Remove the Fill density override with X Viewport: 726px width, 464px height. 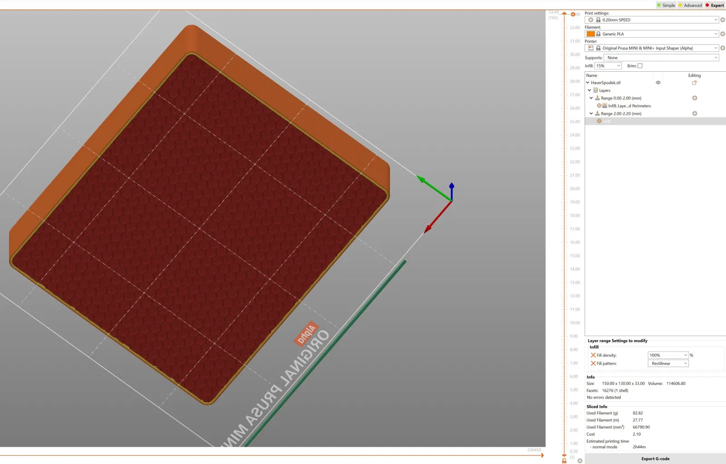(x=593, y=355)
